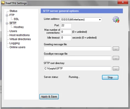Focus the Idle timeout input field

[x=66, y=38]
